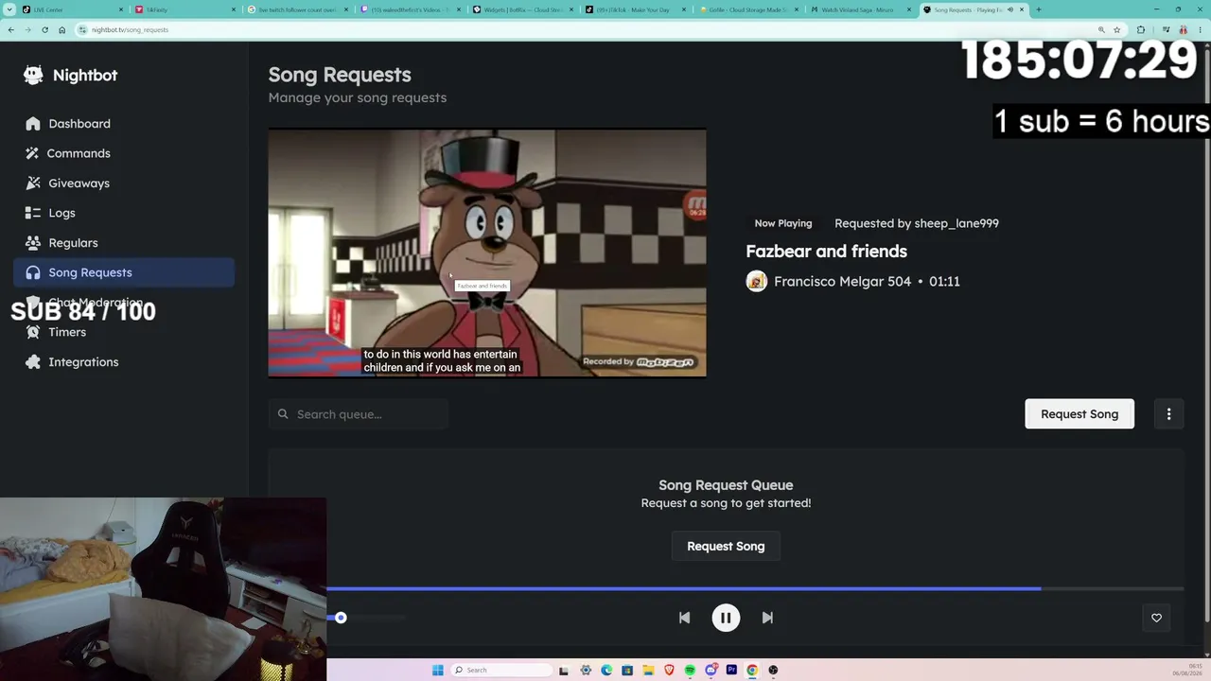Viewport: 1211px width, 681px height.
Task: Open Google Chrome from the taskbar
Action: click(x=752, y=670)
